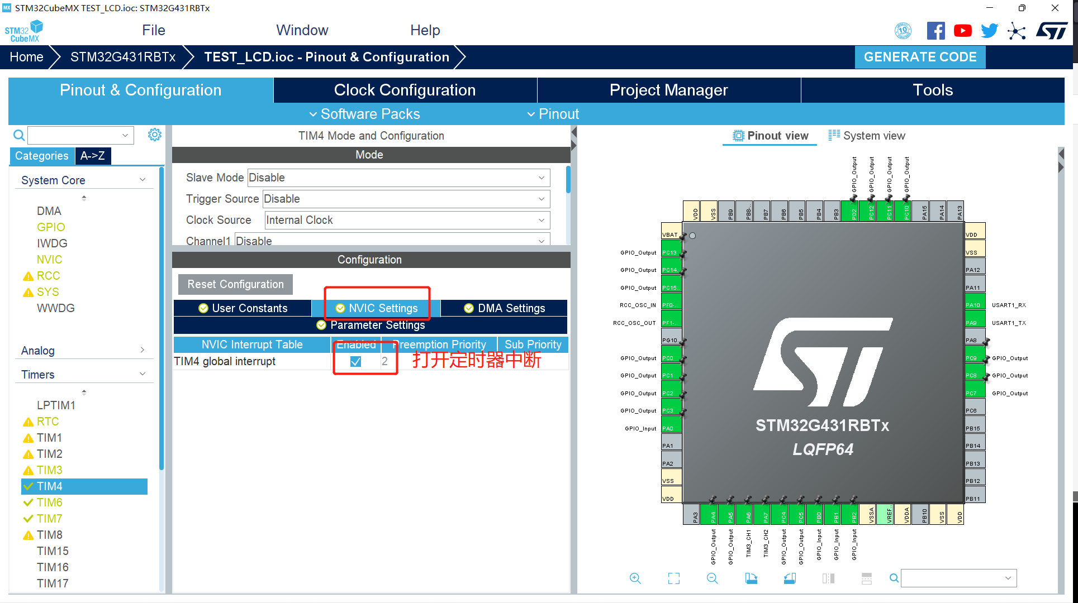The width and height of the screenshot is (1078, 603).
Task: Open the ST YouTube channel icon
Action: [962, 31]
